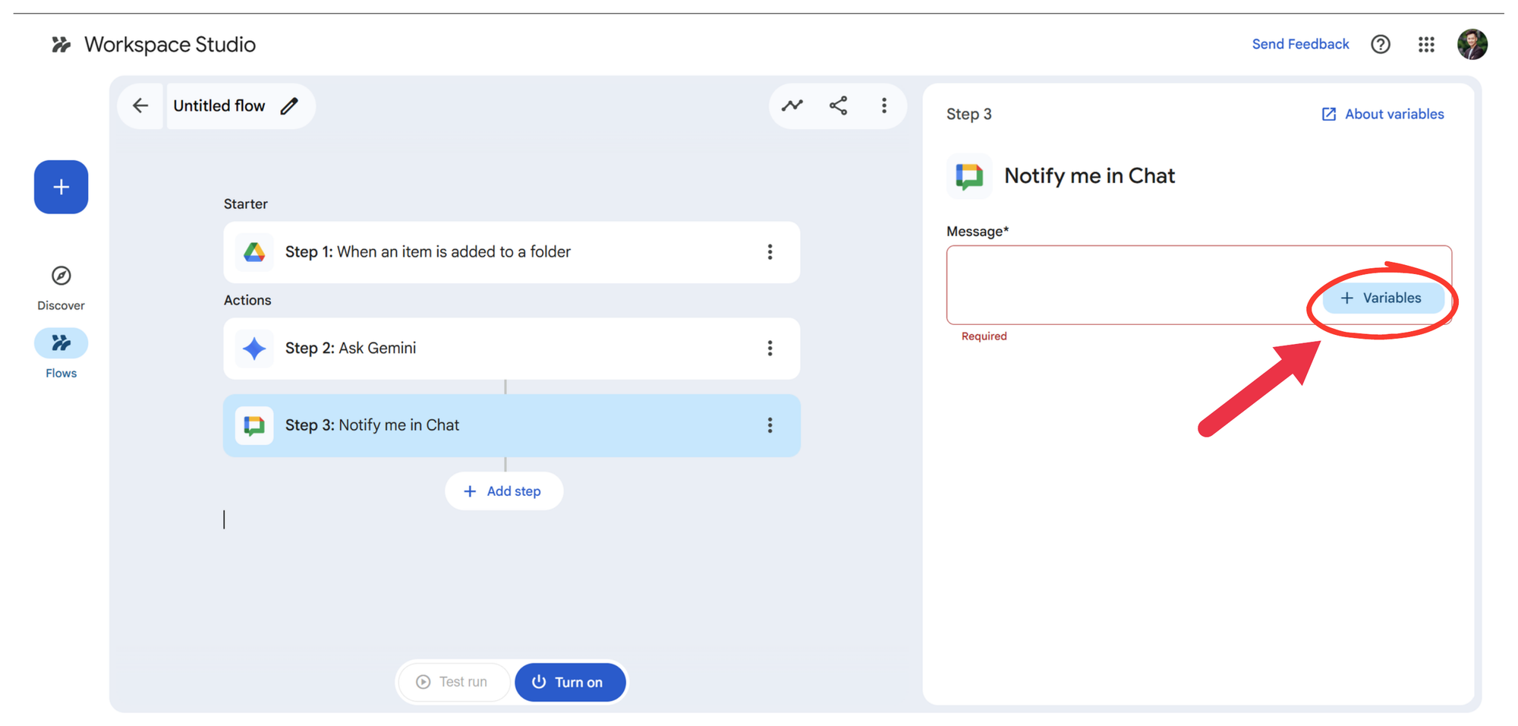Open Step 1 three-dot options menu
1518x726 pixels.
770,252
